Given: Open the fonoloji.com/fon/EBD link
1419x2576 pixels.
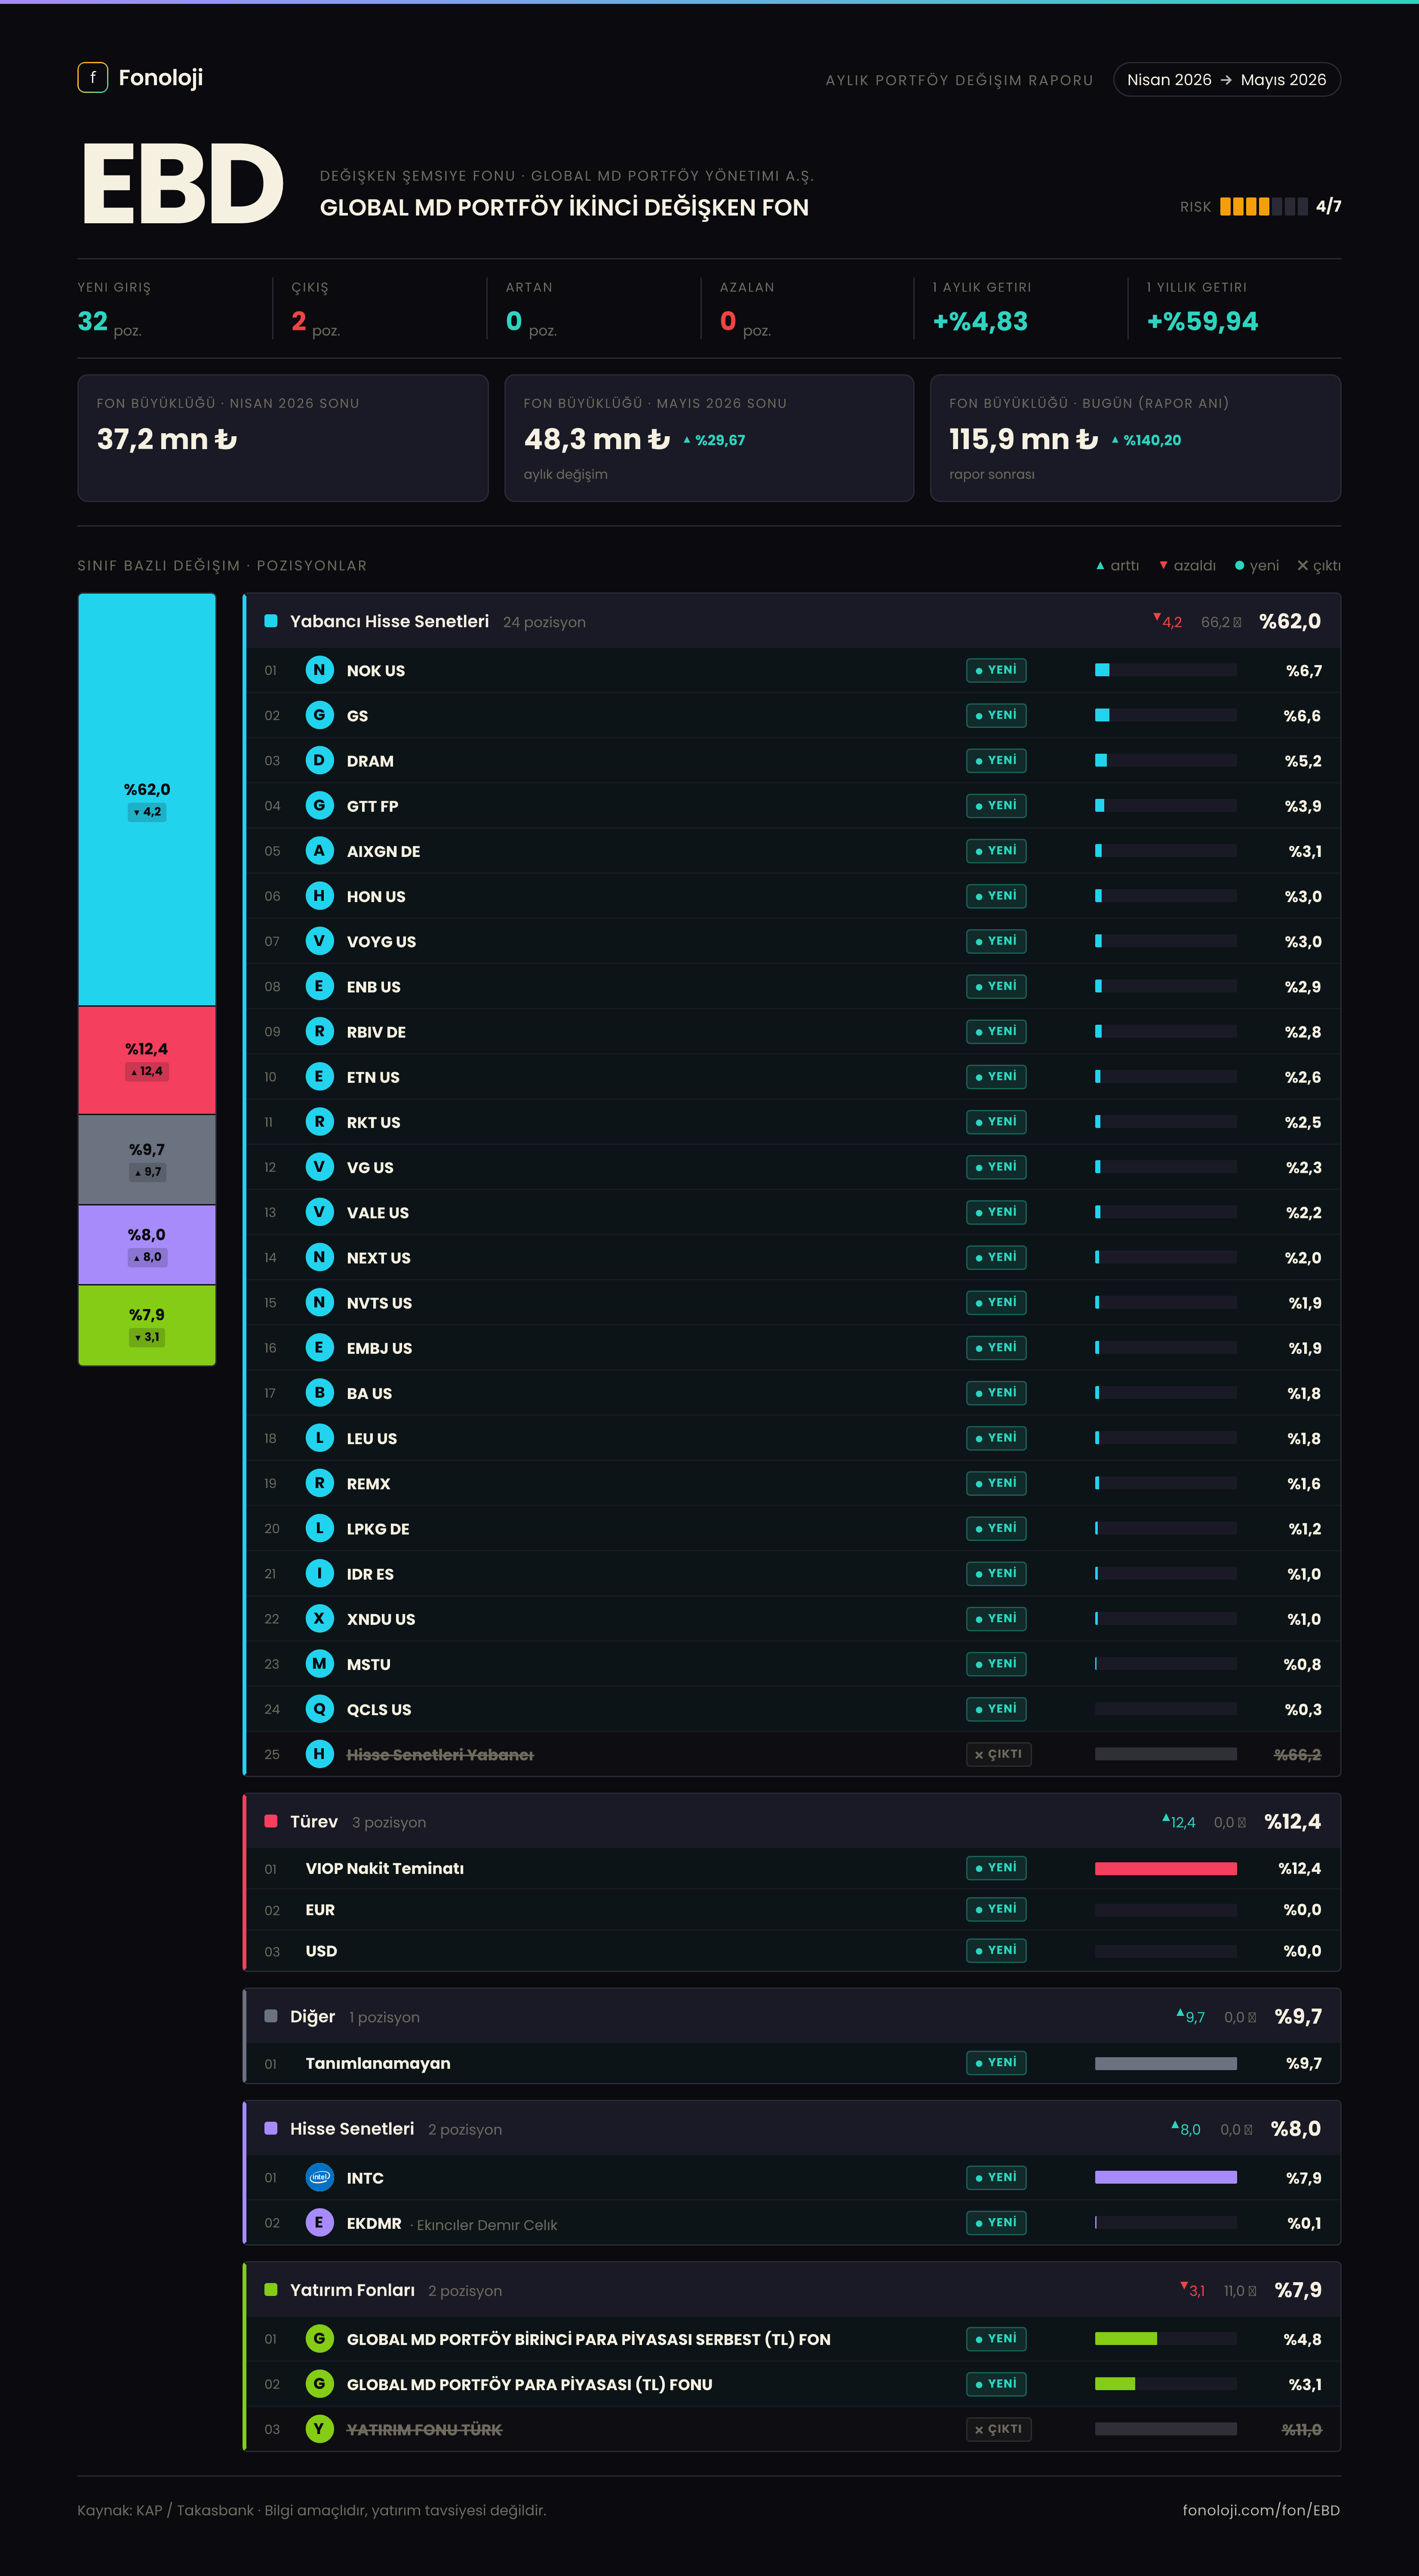Looking at the screenshot, I should (x=1261, y=2510).
